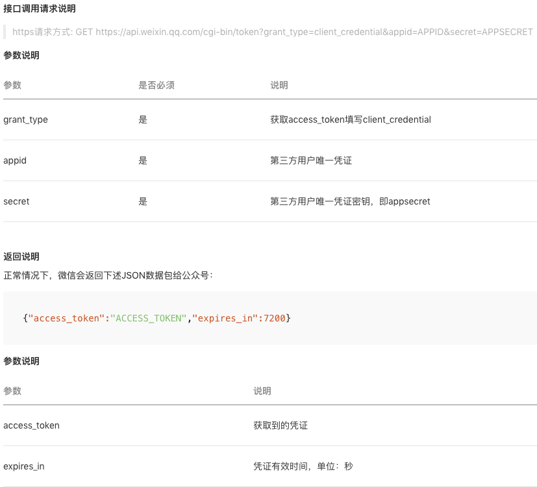
Task: Select the 接口调用请求说明 heading
Action: coord(39,9)
